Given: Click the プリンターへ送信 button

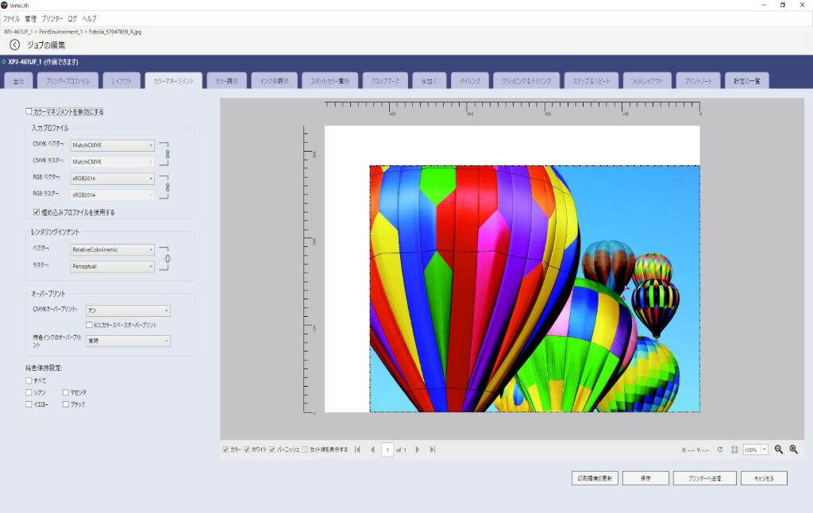Looking at the screenshot, I should click(x=704, y=478).
